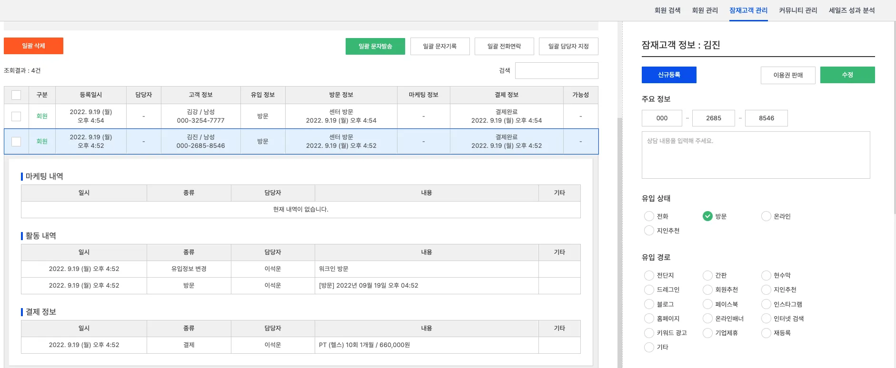Screen dimensions: 896x368
Task: Click the middle phone number field 2685
Action: click(713, 118)
